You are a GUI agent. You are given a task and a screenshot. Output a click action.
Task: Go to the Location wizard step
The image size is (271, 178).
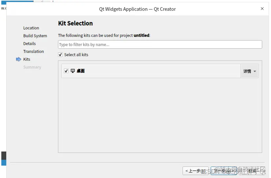pos(31,28)
